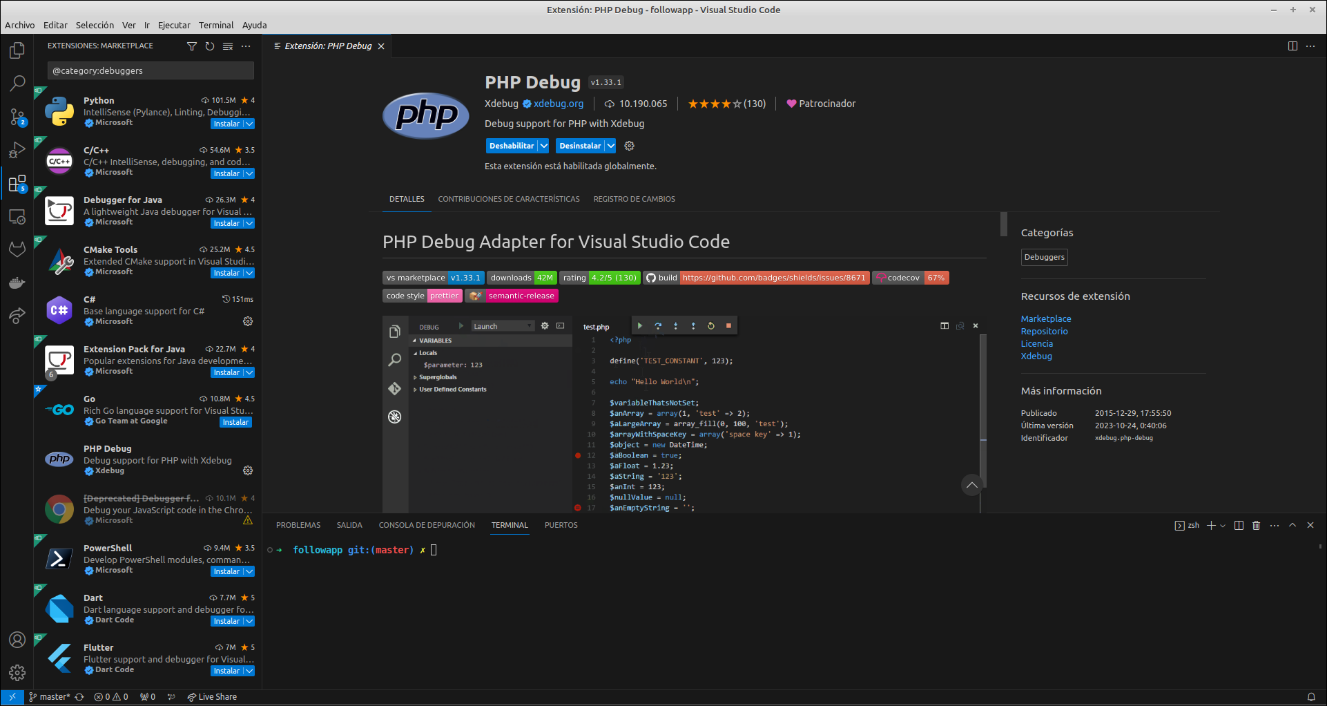1327x706 pixels.
Task: Open notifications from the status bar bell
Action: 1313,696
